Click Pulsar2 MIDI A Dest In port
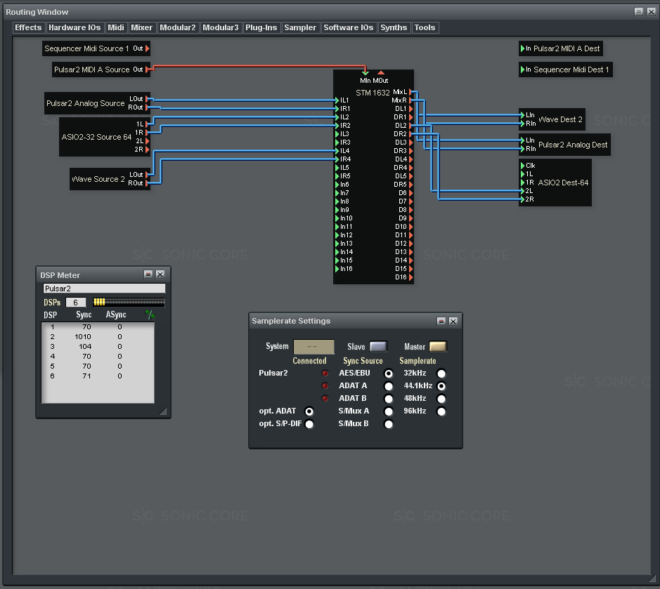 pyautogui.click(x=523, y=48)
